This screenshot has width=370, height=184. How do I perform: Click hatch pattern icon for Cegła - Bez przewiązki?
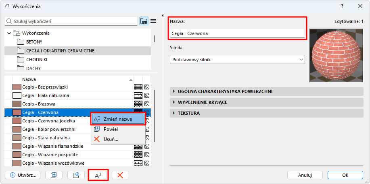(138, 87)
